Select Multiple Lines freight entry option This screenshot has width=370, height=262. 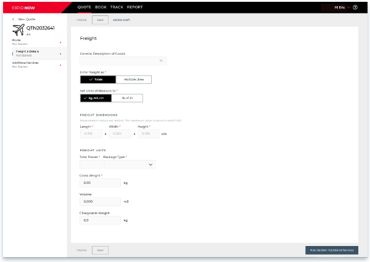click(x=134, y=79)
